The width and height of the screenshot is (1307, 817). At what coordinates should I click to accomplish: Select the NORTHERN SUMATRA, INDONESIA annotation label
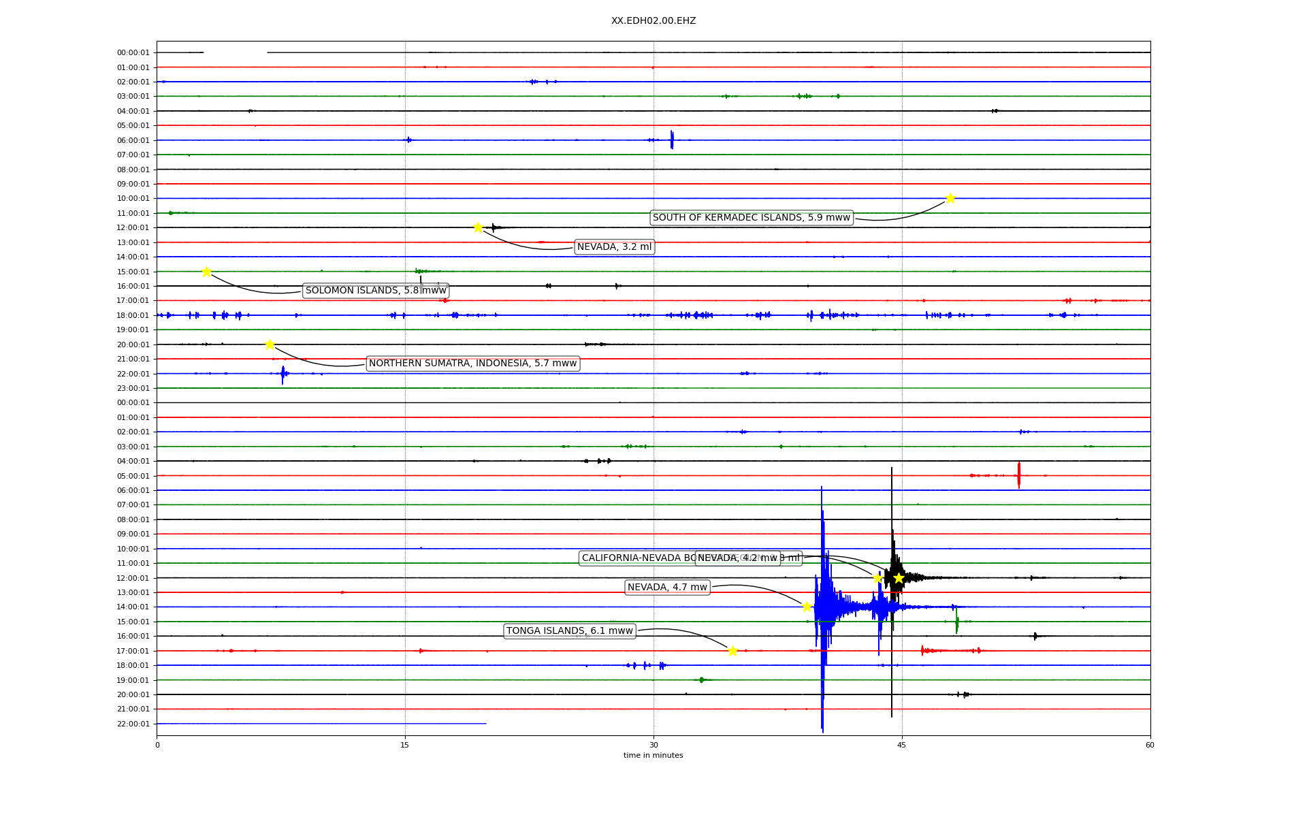point(472,364)
